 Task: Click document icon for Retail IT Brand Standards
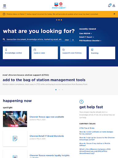click(15, 139)
